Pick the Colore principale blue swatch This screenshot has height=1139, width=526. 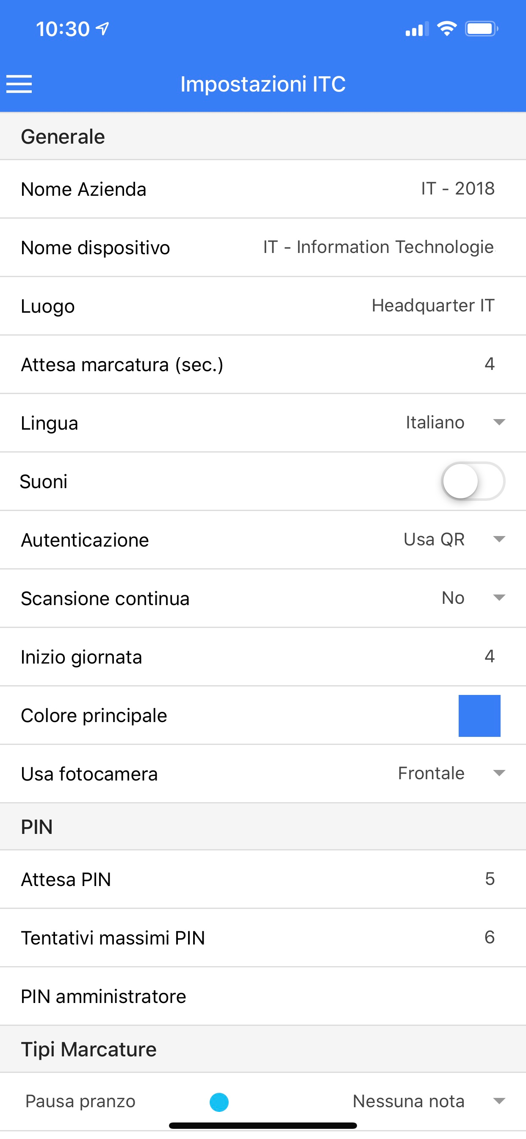click(x=479, y=715)
